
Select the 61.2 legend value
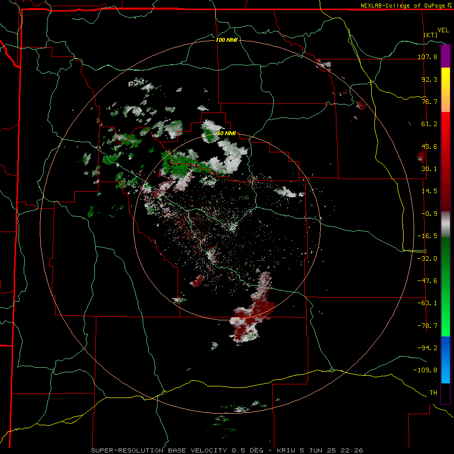click(x=429, y=124)
